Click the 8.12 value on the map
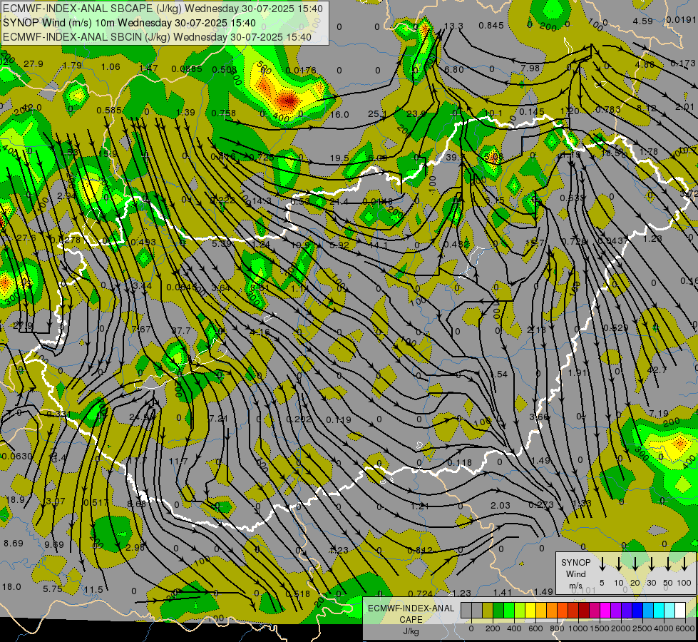Screen dimensions: 698x642 647,108
